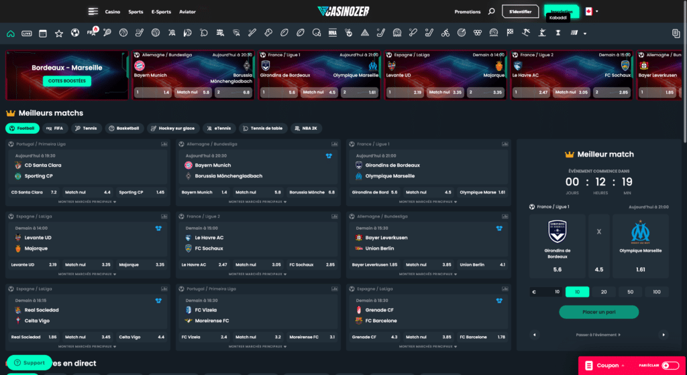Viewport: 687px width, 375px height.
Task: Select the basketball sport icon in top bar
Action: pyautogui.click(x=123, y=33)
